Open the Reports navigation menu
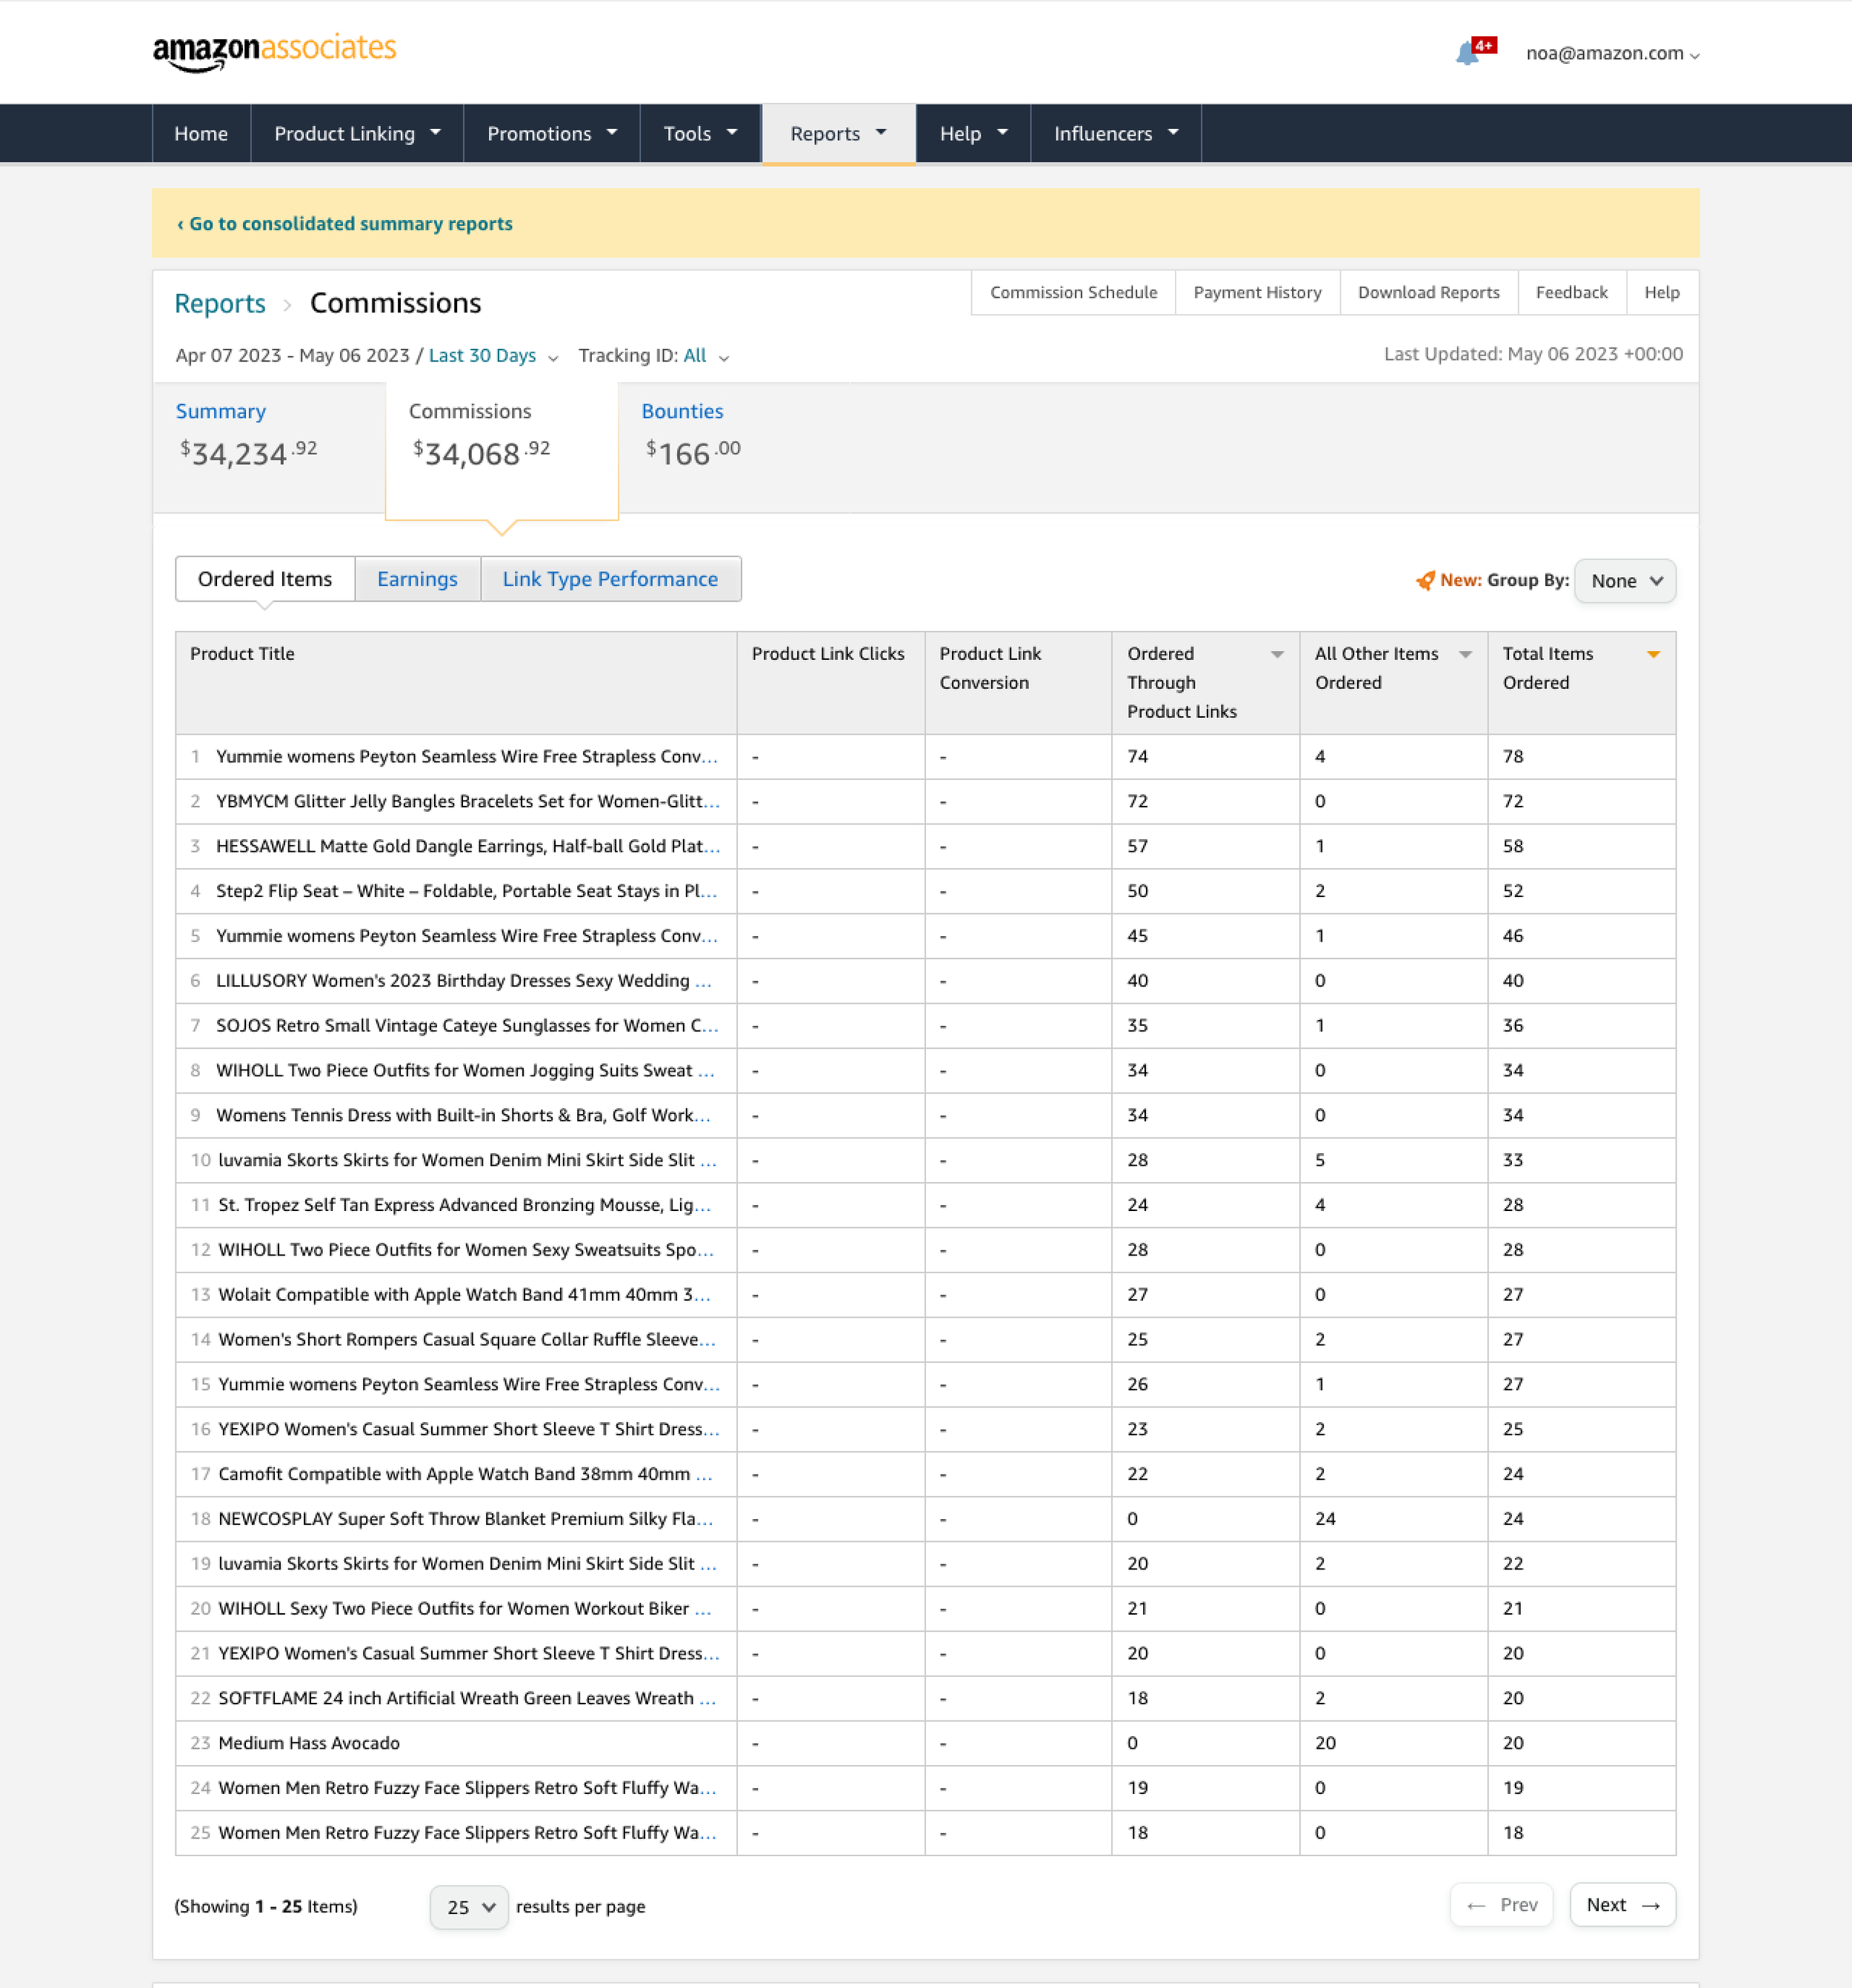The image size is (1852, 1988). [x=838, y=134]
